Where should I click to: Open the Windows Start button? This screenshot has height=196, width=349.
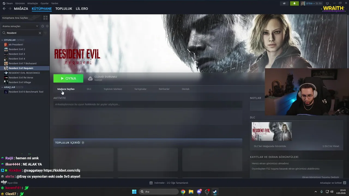[x=134, y=192]
